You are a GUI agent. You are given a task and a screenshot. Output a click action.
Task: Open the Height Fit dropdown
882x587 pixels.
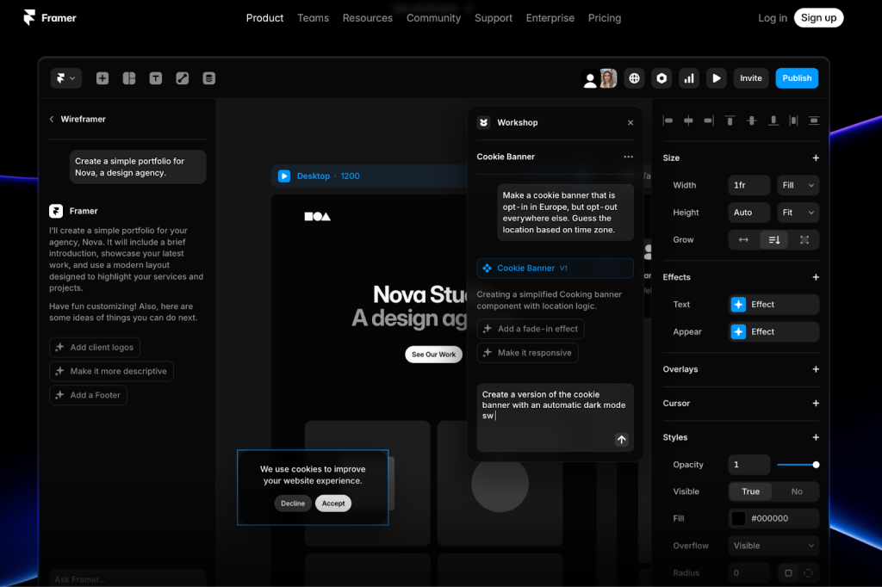point(798,213)
